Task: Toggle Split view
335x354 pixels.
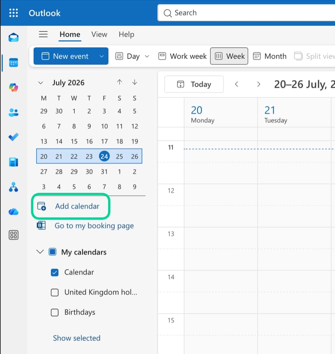Action: [x=314, y=56]
